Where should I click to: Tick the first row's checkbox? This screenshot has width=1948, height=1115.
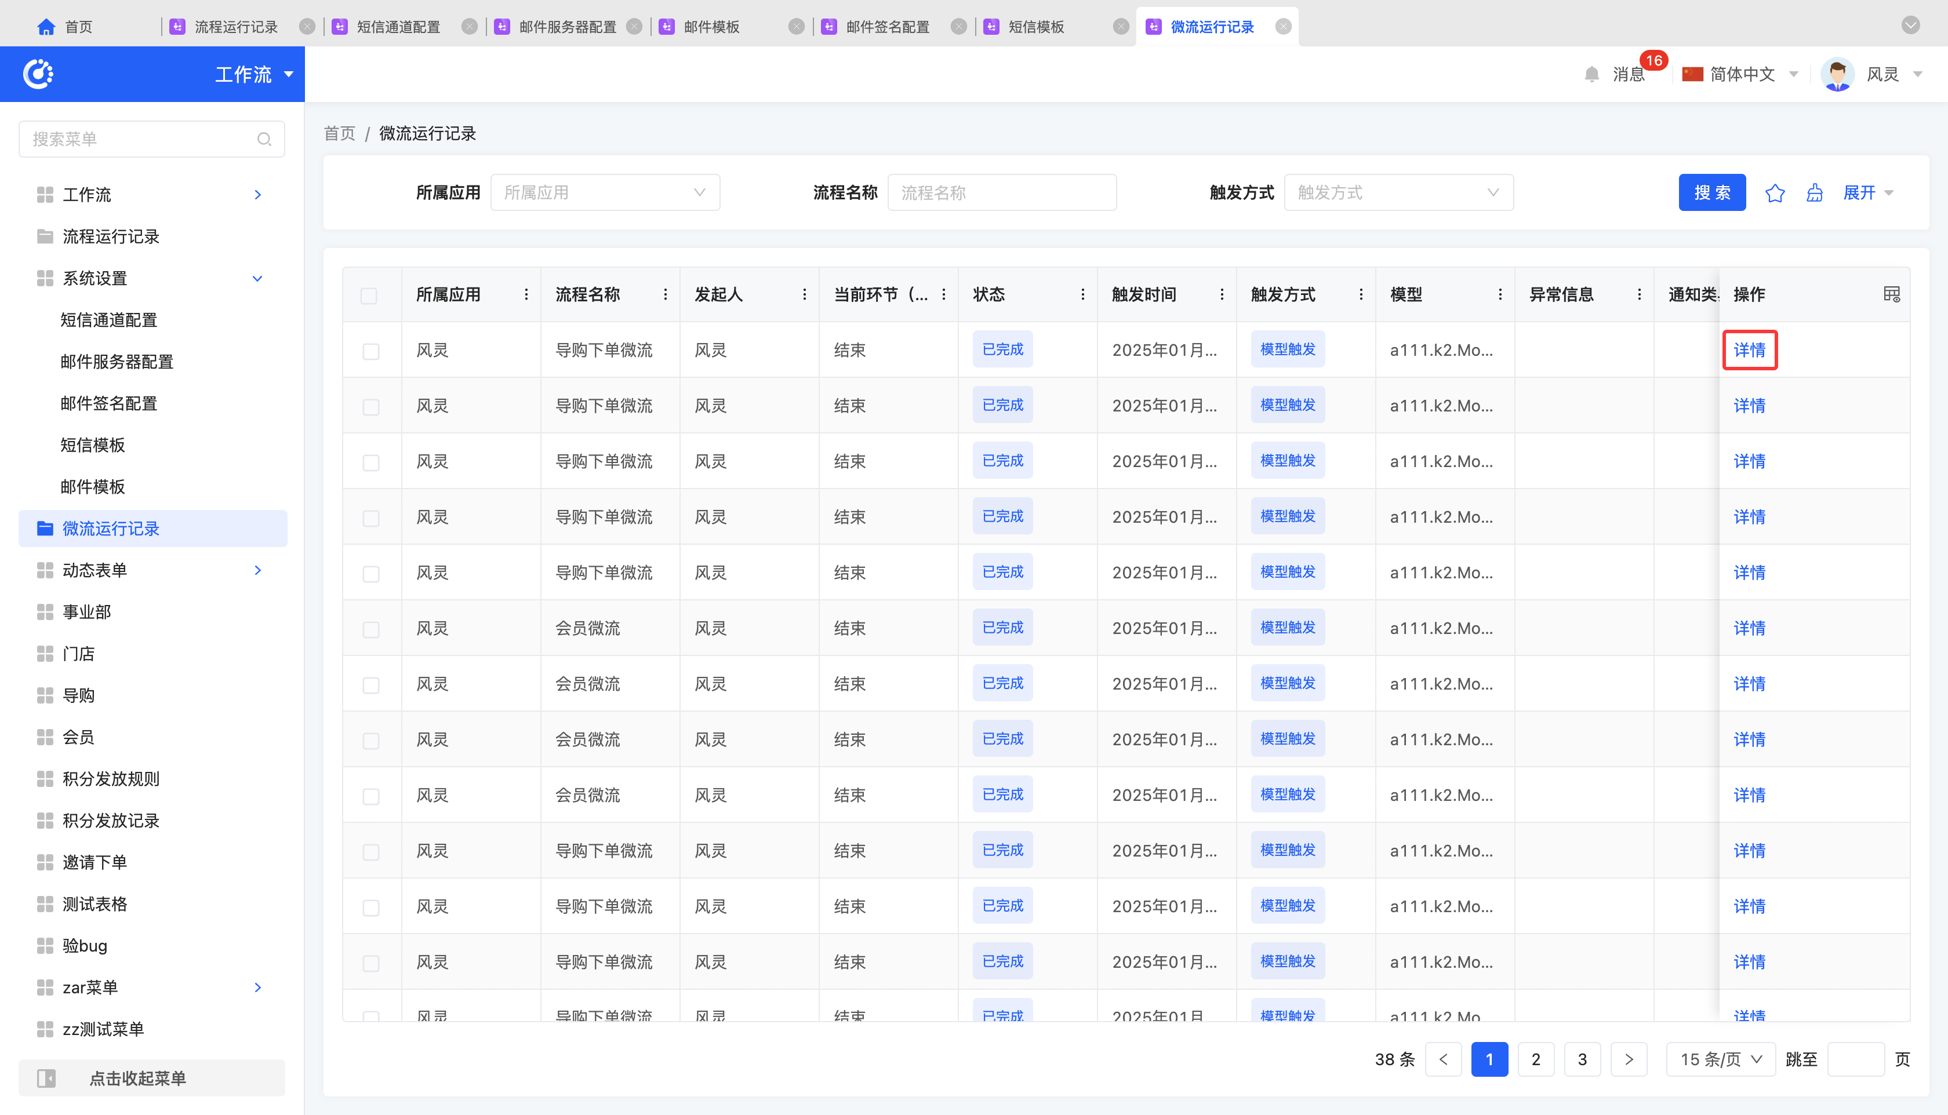pos(370,351)
